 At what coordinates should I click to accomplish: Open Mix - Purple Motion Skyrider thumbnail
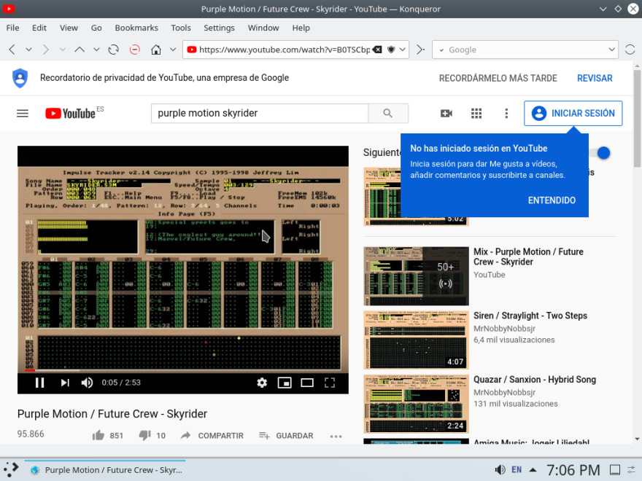[416, 276]
